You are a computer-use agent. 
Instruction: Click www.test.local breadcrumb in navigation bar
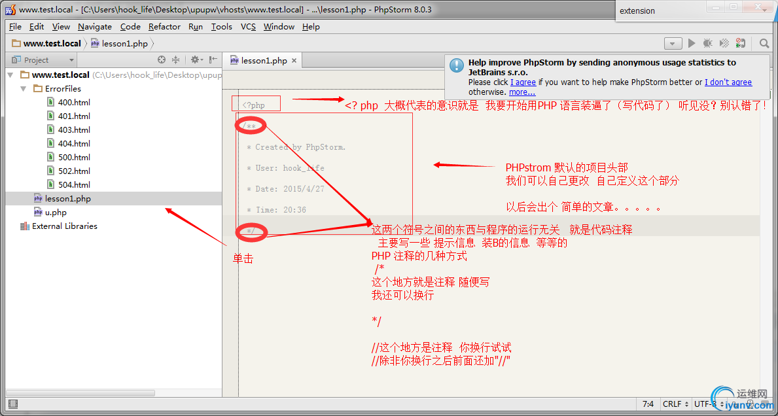coord(46,44)
